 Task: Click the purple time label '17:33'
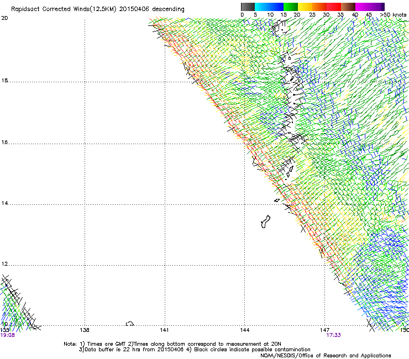tap(333, 335)
